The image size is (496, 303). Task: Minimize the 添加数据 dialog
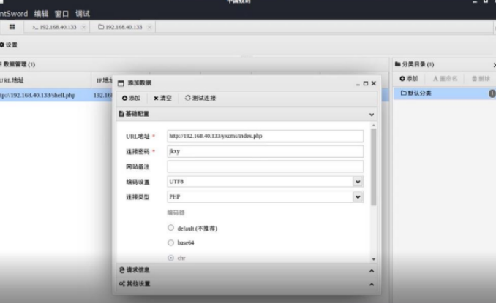click(358, 84)
